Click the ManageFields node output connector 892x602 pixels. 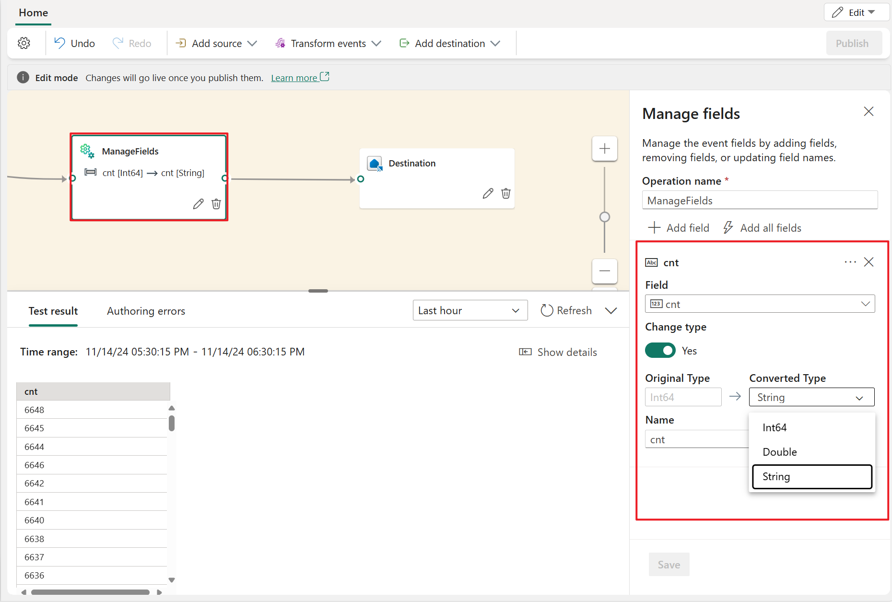point(224,178)
